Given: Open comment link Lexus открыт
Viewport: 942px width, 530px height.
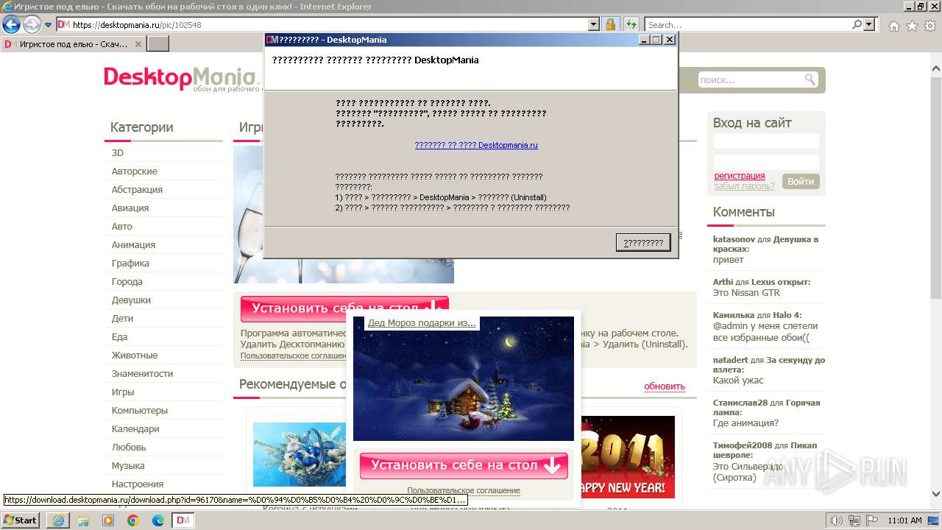Looking at the screenshot, I should [780, 282].
